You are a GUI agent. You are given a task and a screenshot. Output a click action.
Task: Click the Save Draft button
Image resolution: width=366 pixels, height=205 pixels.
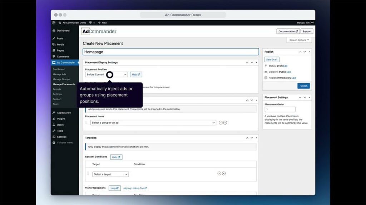point(272,59)
